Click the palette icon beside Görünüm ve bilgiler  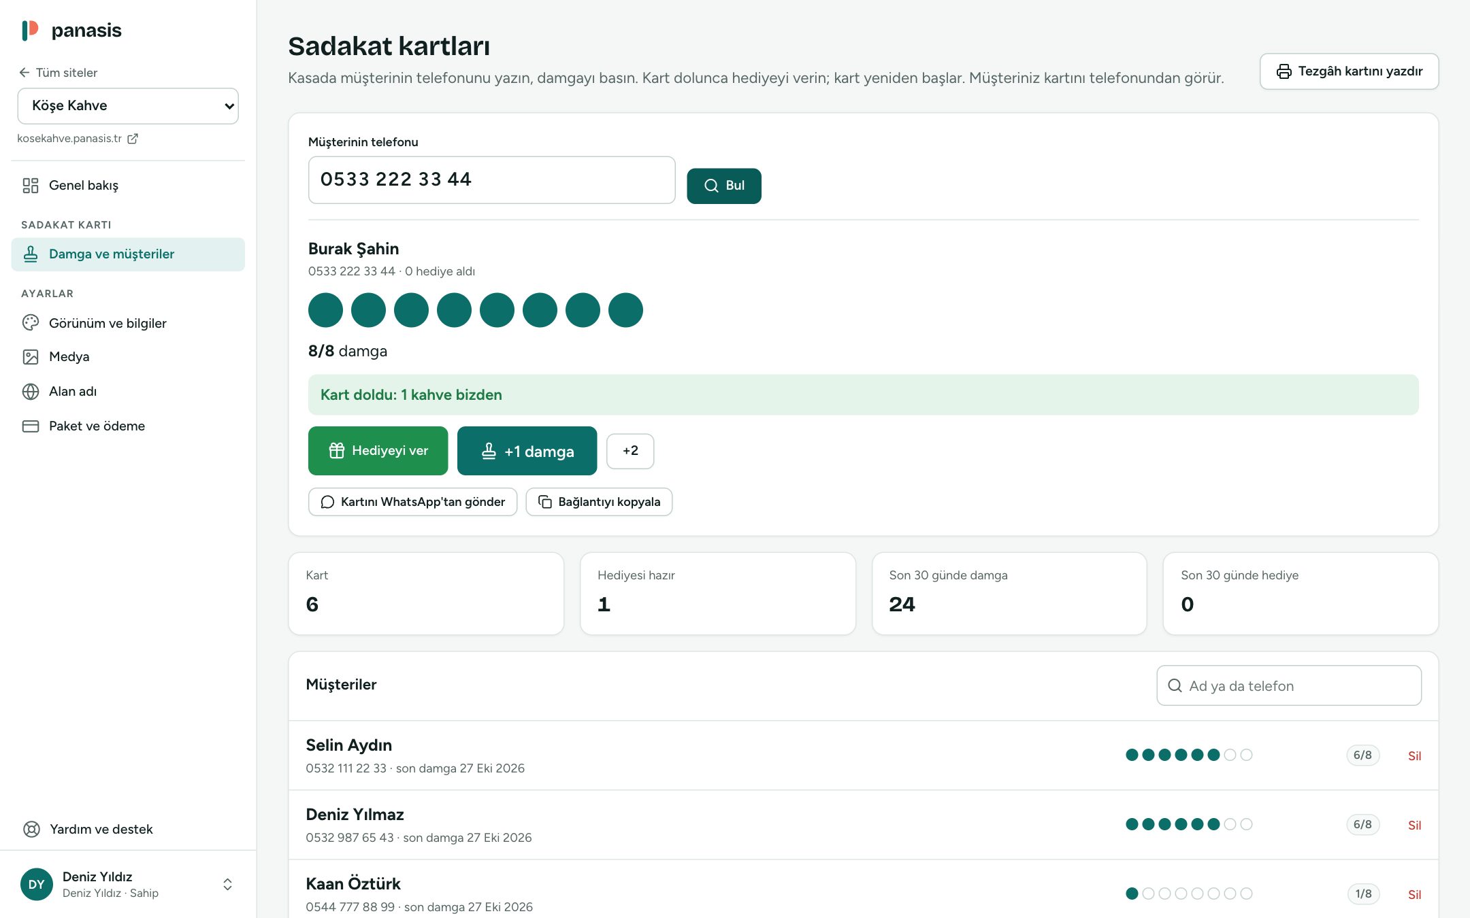(x=31, y=323)
